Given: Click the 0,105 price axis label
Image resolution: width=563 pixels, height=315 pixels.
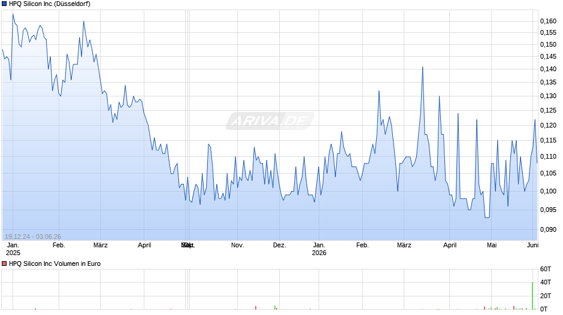Looking at the screenshot, I should (548, 174).
